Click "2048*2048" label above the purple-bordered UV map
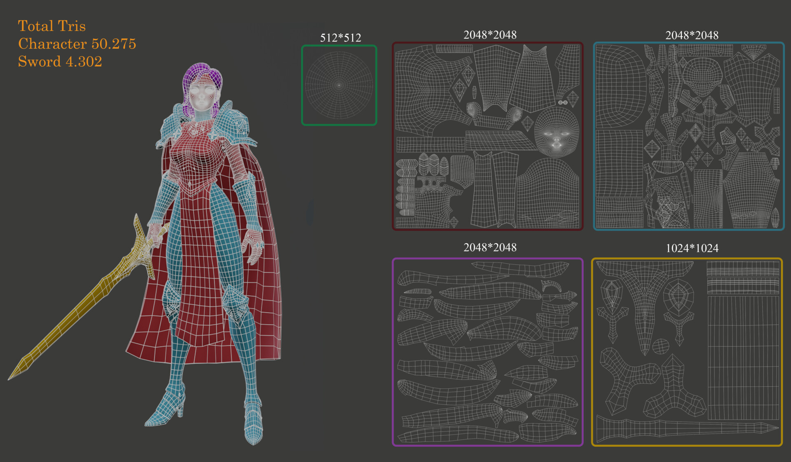Image resolution: width=791 pixels, height=462 pixels. click(490, 247)
